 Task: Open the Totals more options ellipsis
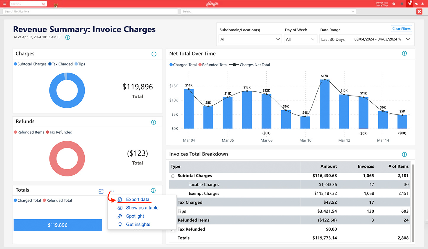coord(112,191)
